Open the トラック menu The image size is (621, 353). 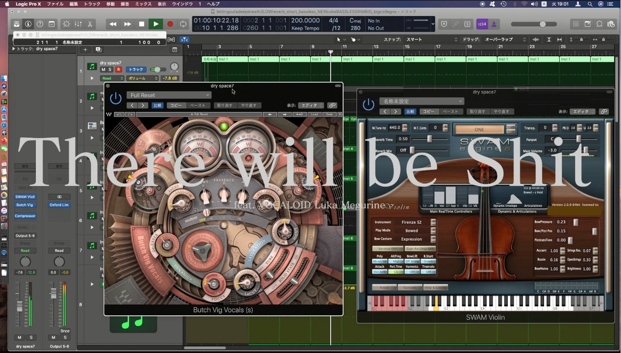point(92,4)
